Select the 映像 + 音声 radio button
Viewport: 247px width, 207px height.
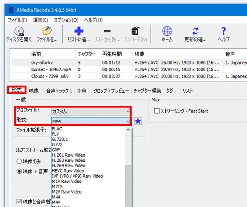coord(19,171)
